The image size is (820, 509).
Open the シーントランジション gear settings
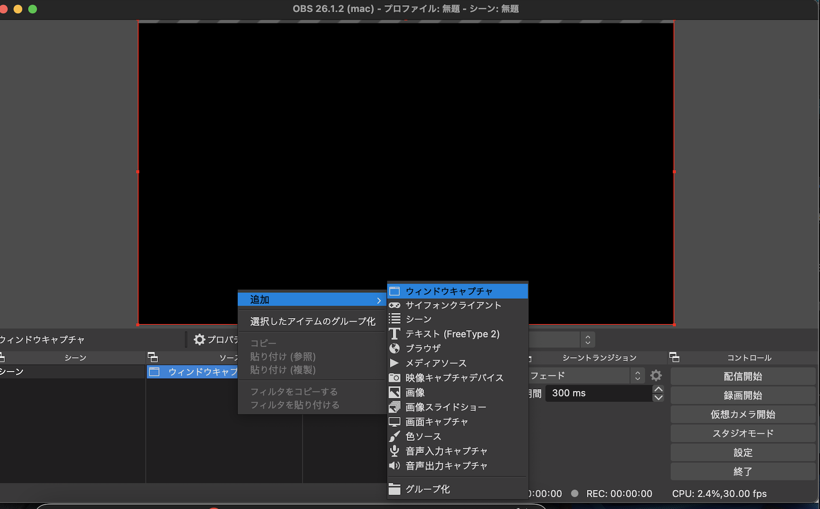pos(656,375)
